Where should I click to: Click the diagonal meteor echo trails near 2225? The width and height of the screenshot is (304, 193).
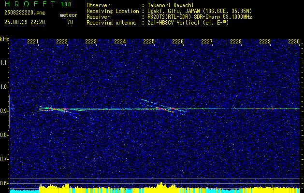tap(164, 107)
